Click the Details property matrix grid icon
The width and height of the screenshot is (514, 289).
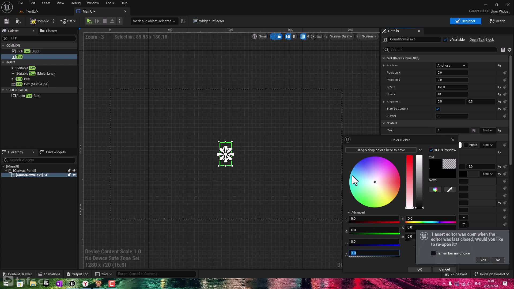click(503, 50)
